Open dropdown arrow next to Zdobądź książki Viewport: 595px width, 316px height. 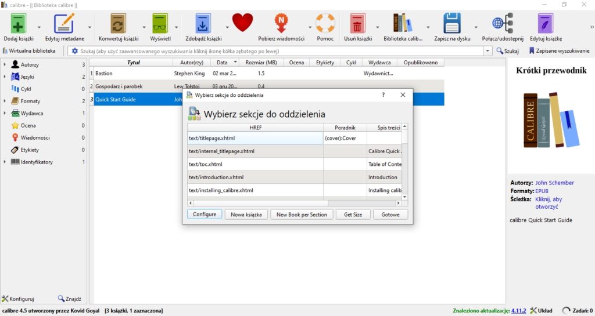coord(227,27)
